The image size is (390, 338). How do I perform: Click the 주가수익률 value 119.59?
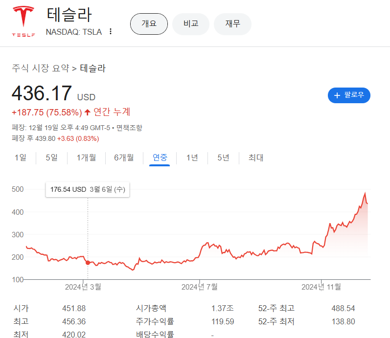(223, 321)
